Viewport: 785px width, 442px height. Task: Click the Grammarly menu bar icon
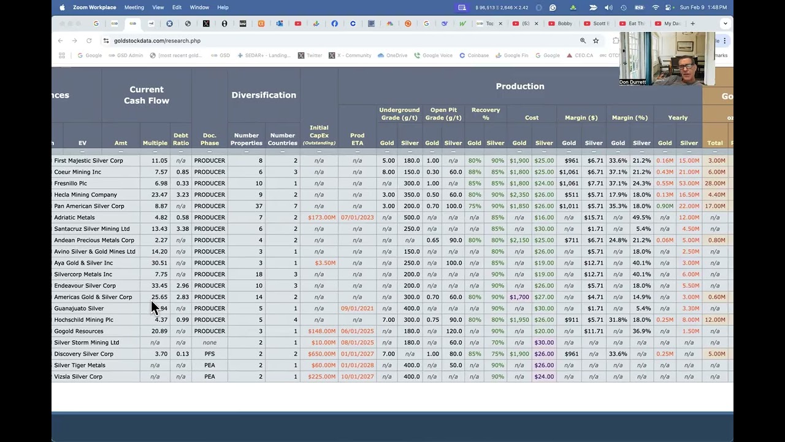[x=553, y=7]
